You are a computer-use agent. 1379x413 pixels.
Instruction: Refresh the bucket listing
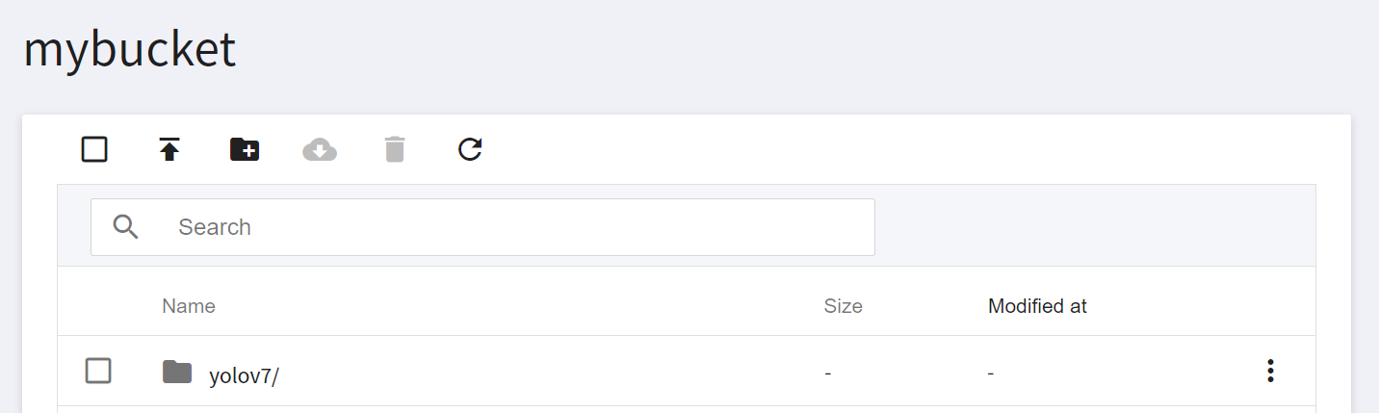(x=470, y=149)
